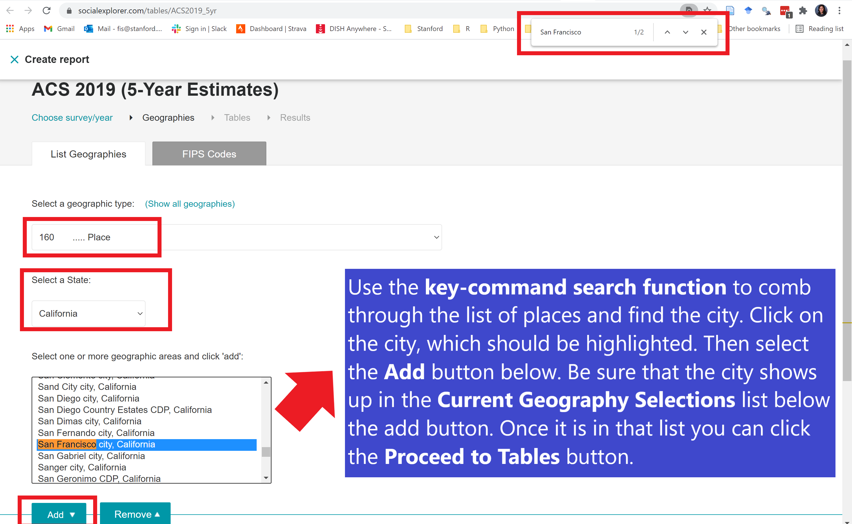Reload the page with refresh icon
The width and height of the screenshot is (852, 524).
pyautogui.click(x=46, y=11)
